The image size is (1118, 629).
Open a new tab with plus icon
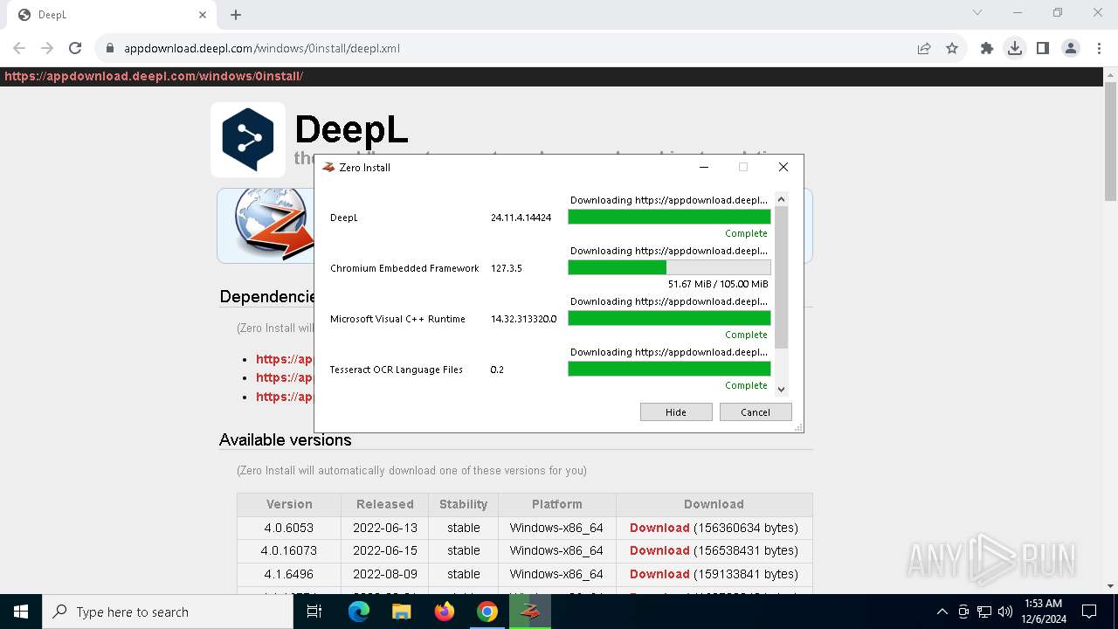point(236,15)
